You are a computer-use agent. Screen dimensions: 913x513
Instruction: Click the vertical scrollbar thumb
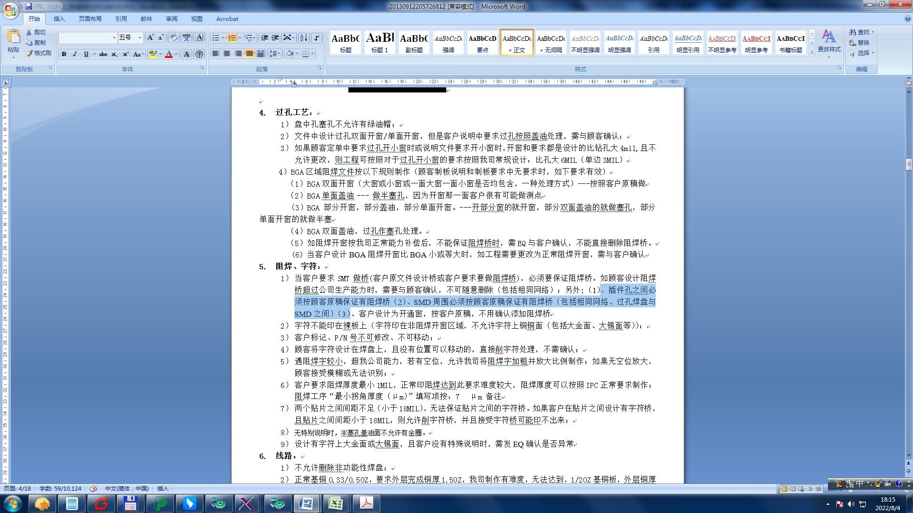(909, 164)
